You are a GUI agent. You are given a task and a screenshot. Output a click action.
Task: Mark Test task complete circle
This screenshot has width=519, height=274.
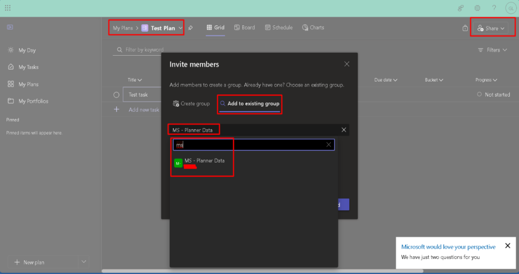[116, 95]
